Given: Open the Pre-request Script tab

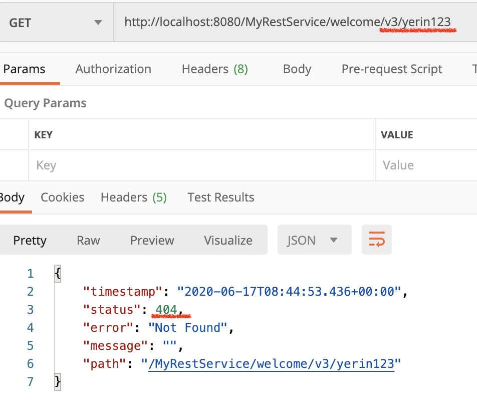Looking at the screenshot, I should click(392, 69).
